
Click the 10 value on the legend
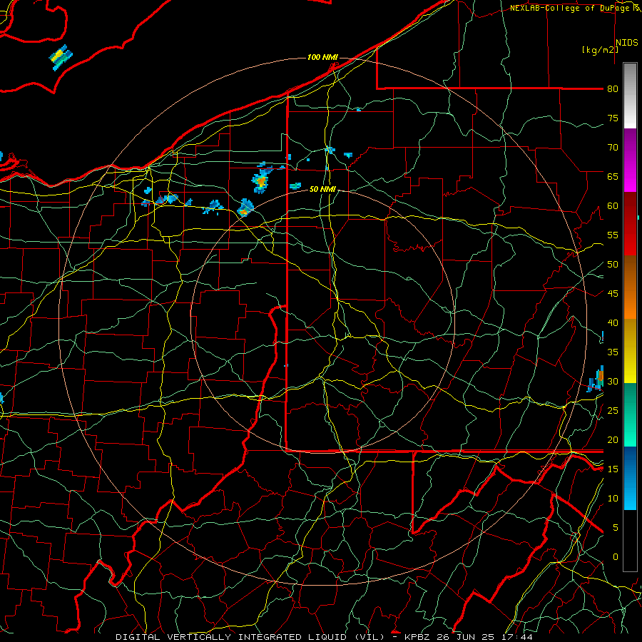613,499
